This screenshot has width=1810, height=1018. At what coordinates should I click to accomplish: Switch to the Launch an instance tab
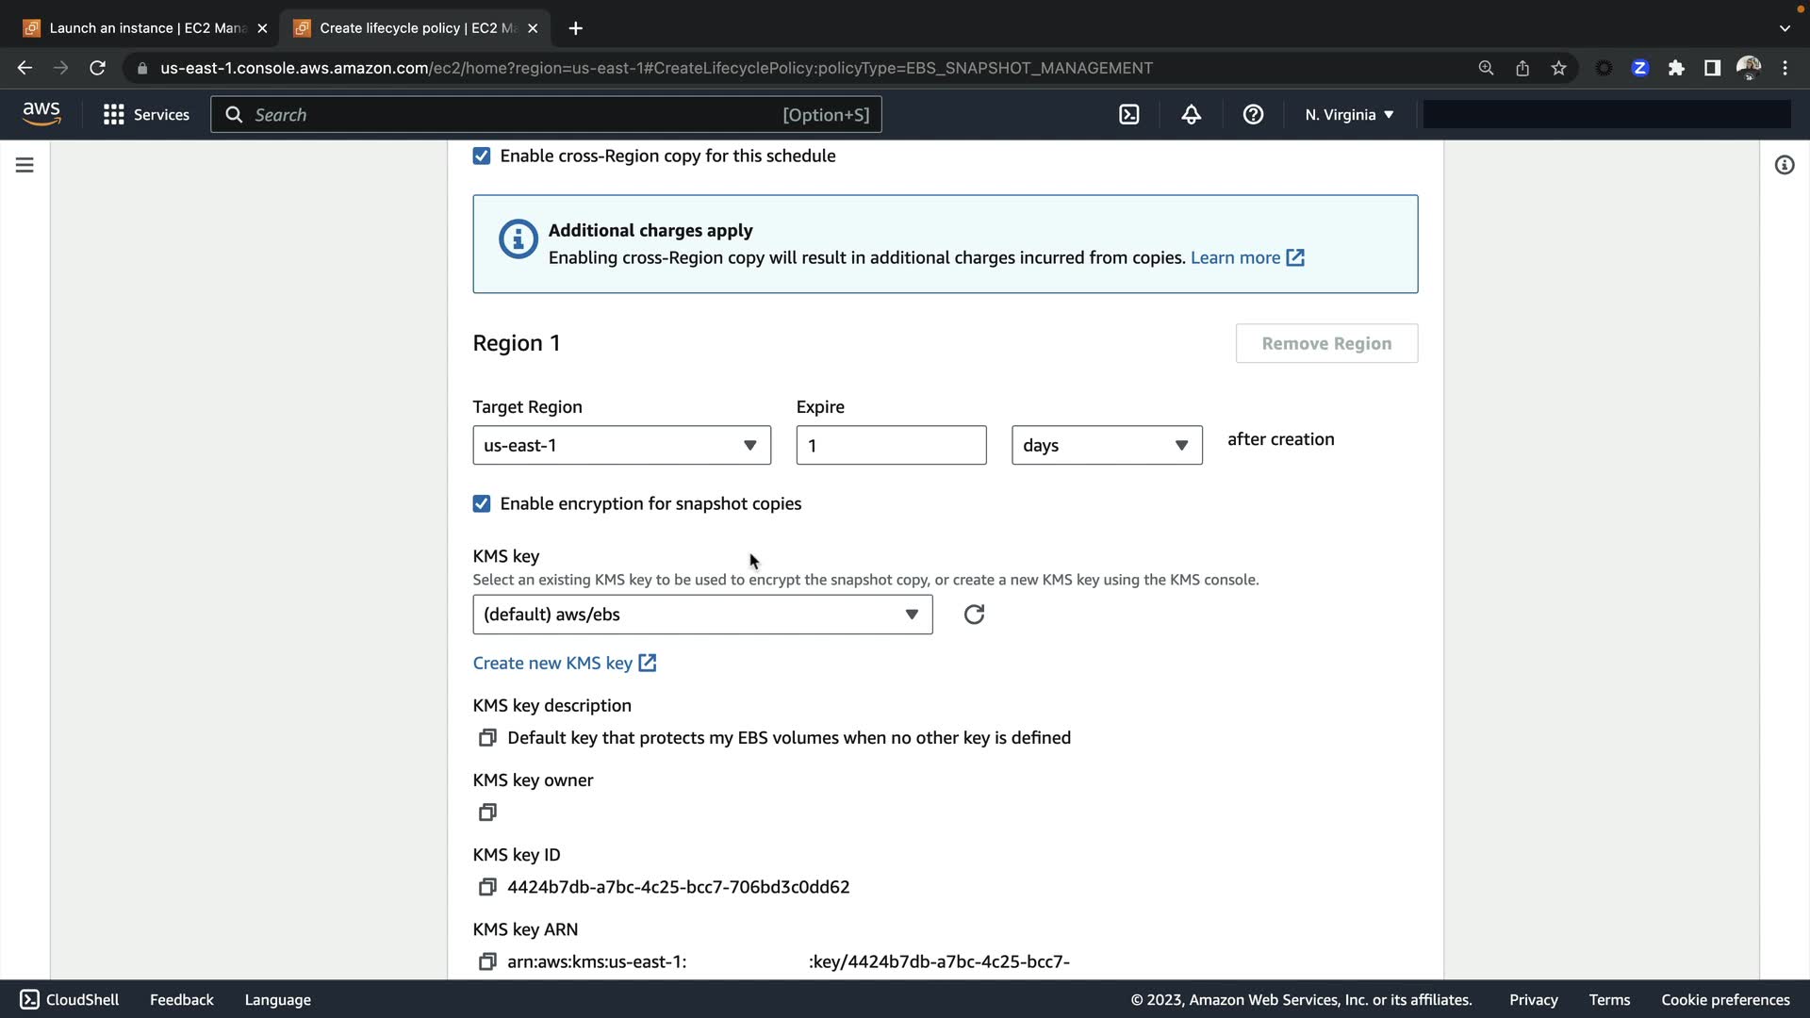[x=141, y=28]
